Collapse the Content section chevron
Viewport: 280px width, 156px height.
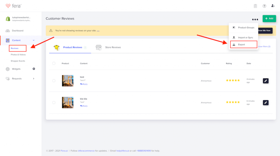(x=34, y=40)
